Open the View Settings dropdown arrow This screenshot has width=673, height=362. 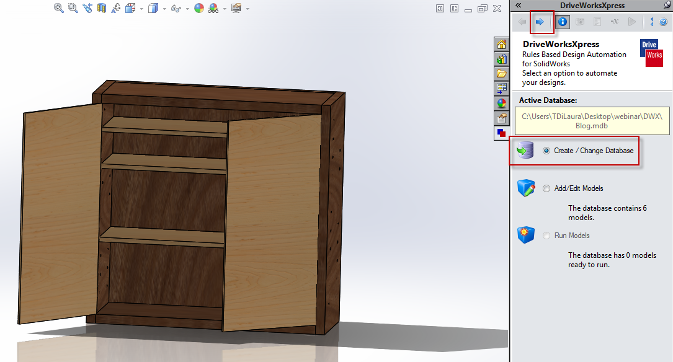[x=247, y=9]
